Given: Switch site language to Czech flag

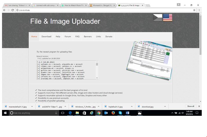Looking at the screenshot, I should 157,17.
